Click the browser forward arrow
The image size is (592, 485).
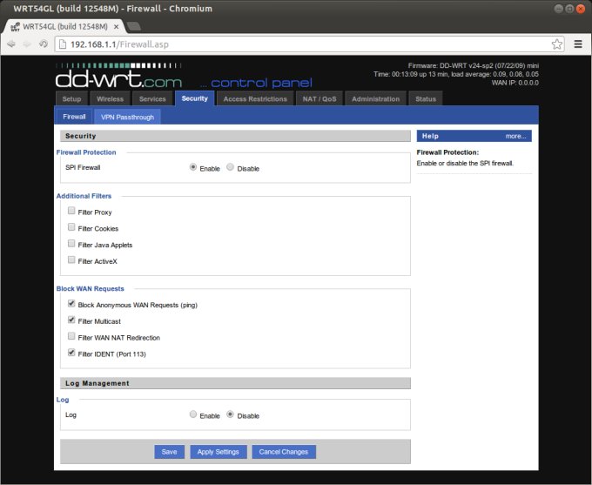(27, 44)
